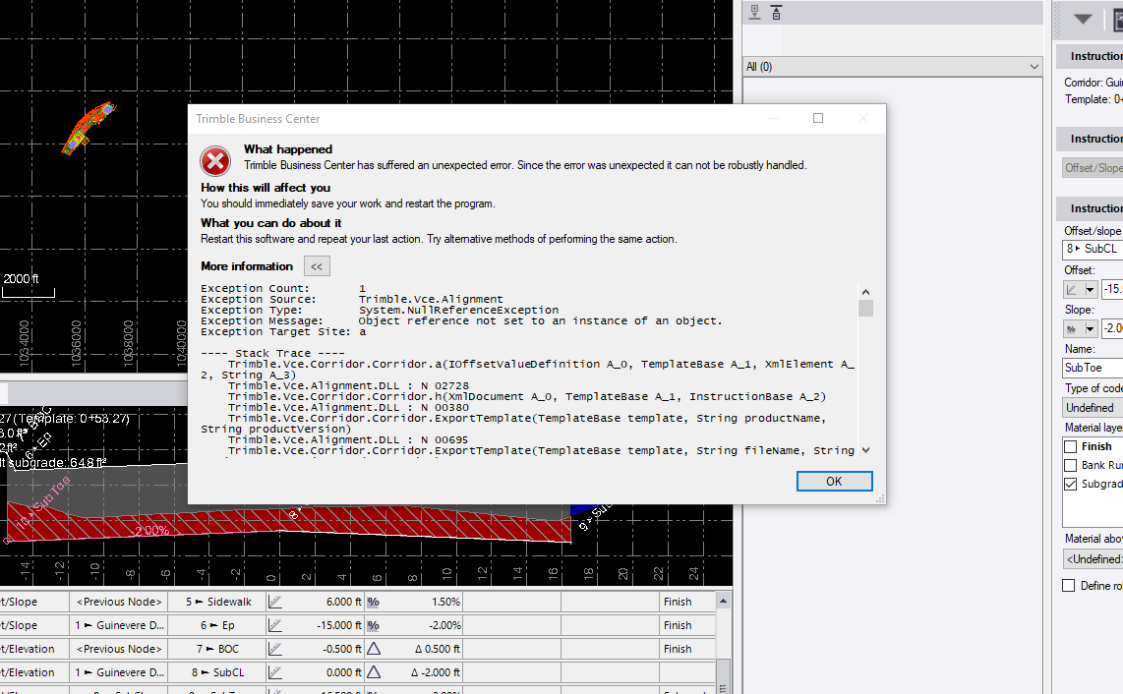Click the stack trace scrollbar down arrow

pos(865,450)
